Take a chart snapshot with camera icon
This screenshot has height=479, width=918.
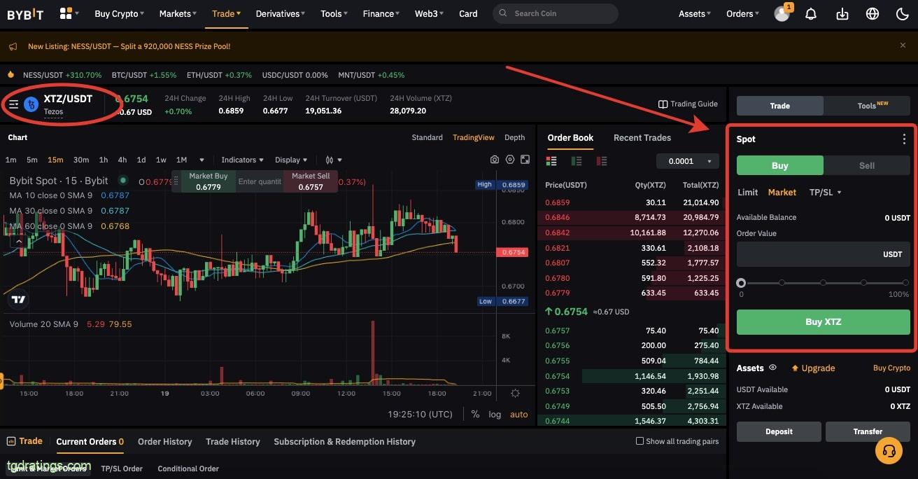(x=495, y=160)
